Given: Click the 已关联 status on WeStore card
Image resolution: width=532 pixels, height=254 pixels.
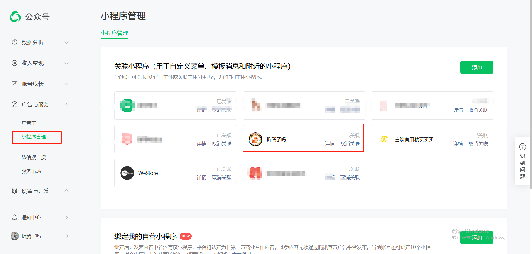Looking at the screenshot, I should pyautogui.click(x=224, y=169).
